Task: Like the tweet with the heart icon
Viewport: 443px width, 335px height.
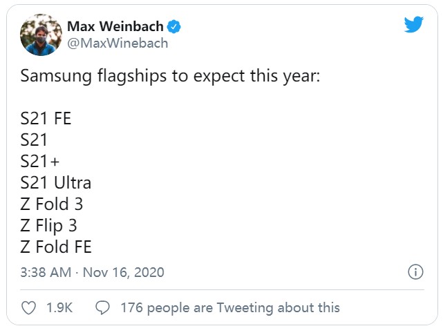Action: point(29,307)
